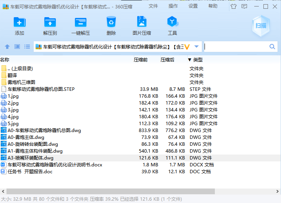The image size is (281, 203).
Task: Select A0-雾炮主体.dwg file row
Action: pos(141,137)
